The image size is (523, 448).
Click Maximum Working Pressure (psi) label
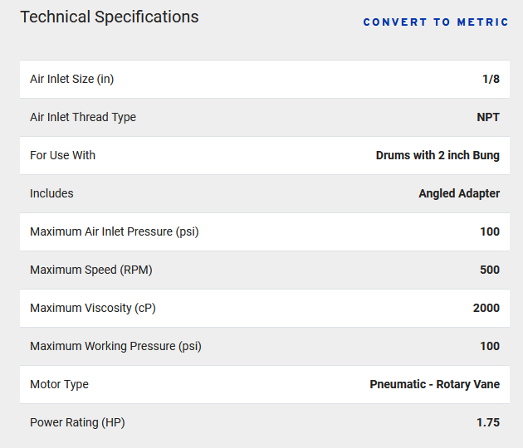[115, 346]
